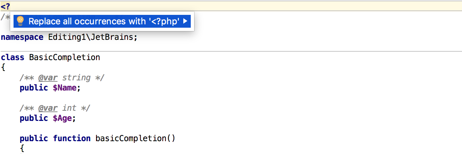Click the BasicCompletion class name
This screenshot has height=154, width=462.
pyautogui.click(x=65, y=57)
